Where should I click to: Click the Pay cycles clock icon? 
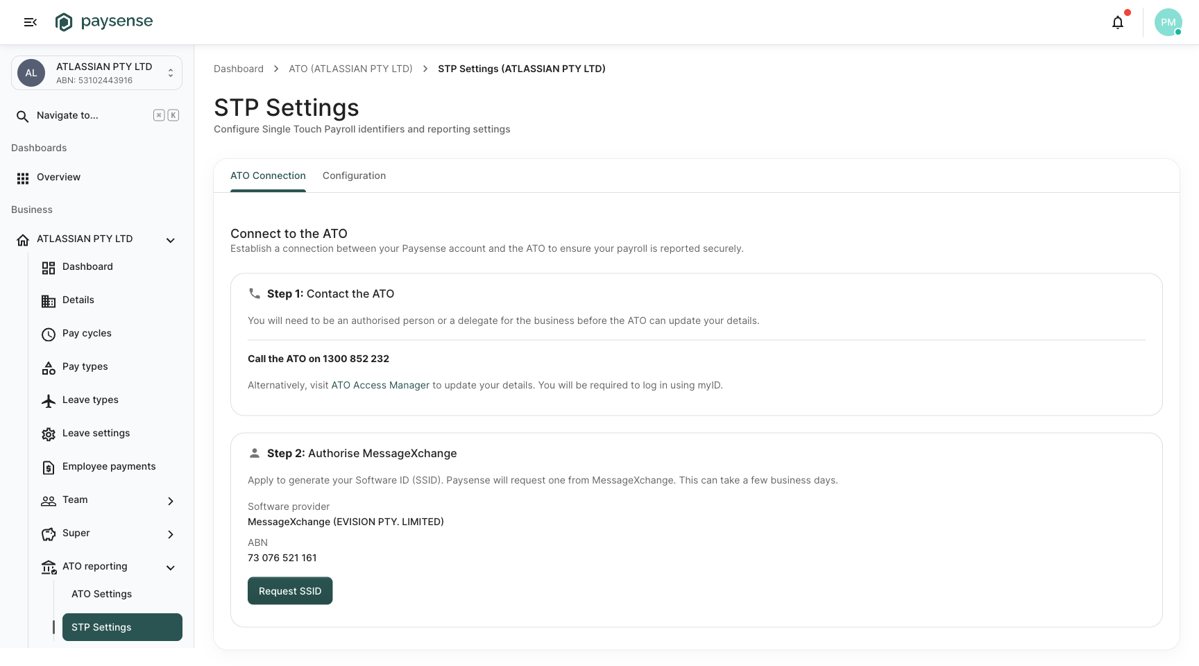tap(49, 334)
